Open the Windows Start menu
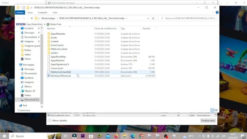The image size is (247, 139). [4, 136]
